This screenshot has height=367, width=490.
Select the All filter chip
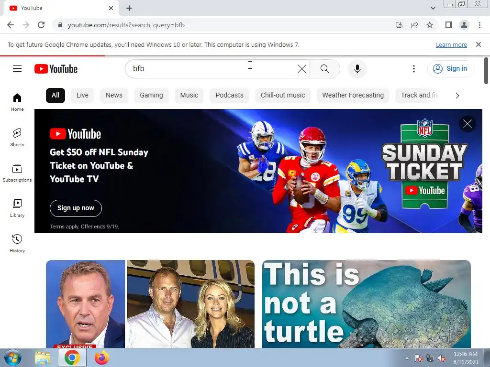click(56, 95)
